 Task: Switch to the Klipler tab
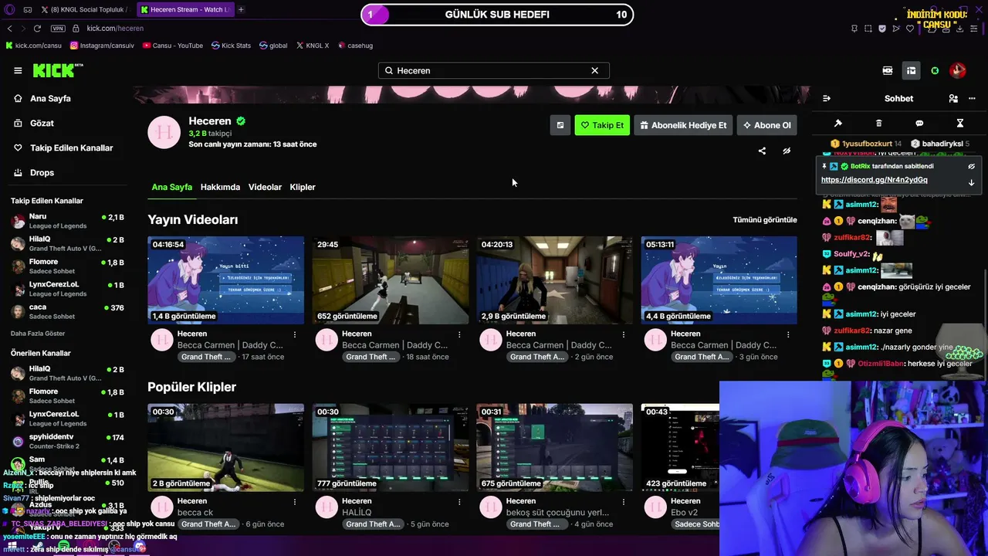pyautogui.click(x=303, y=187)
